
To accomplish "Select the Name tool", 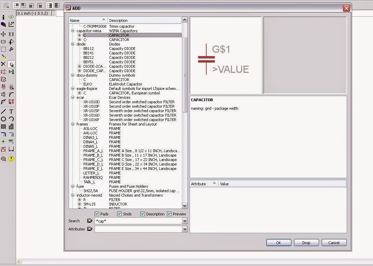I will (x=3, y=87).
